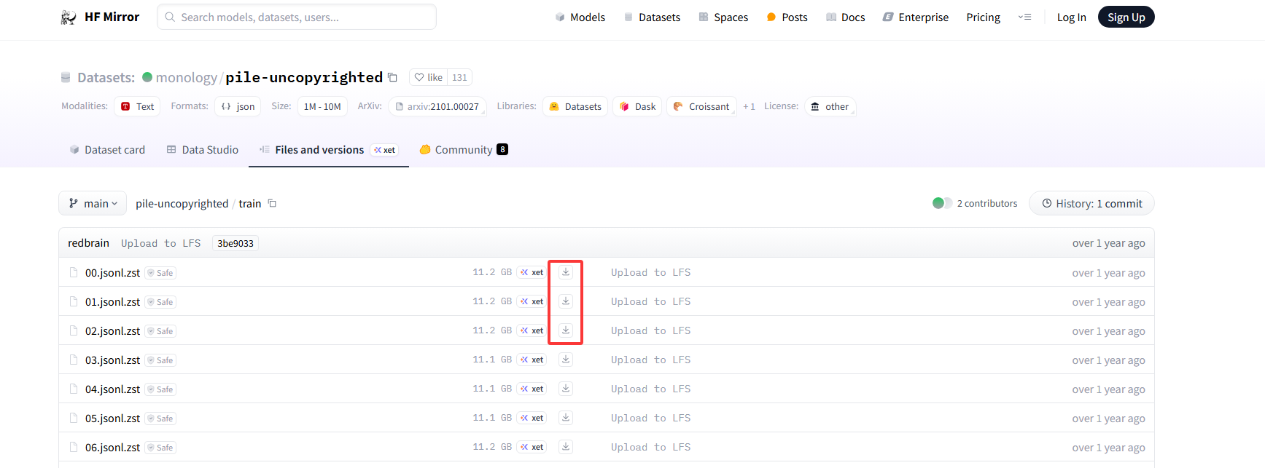Open commit hash 3be9033

pyautogui.click(x=236, y=243)
